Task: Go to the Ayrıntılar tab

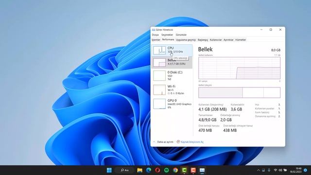Action: [228, 40]
